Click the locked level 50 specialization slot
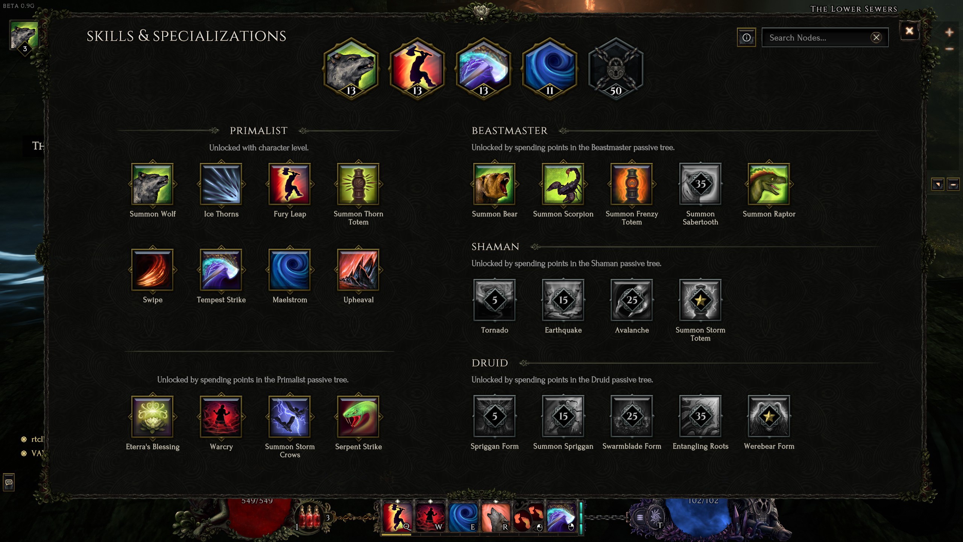 [x=616, y=69]
